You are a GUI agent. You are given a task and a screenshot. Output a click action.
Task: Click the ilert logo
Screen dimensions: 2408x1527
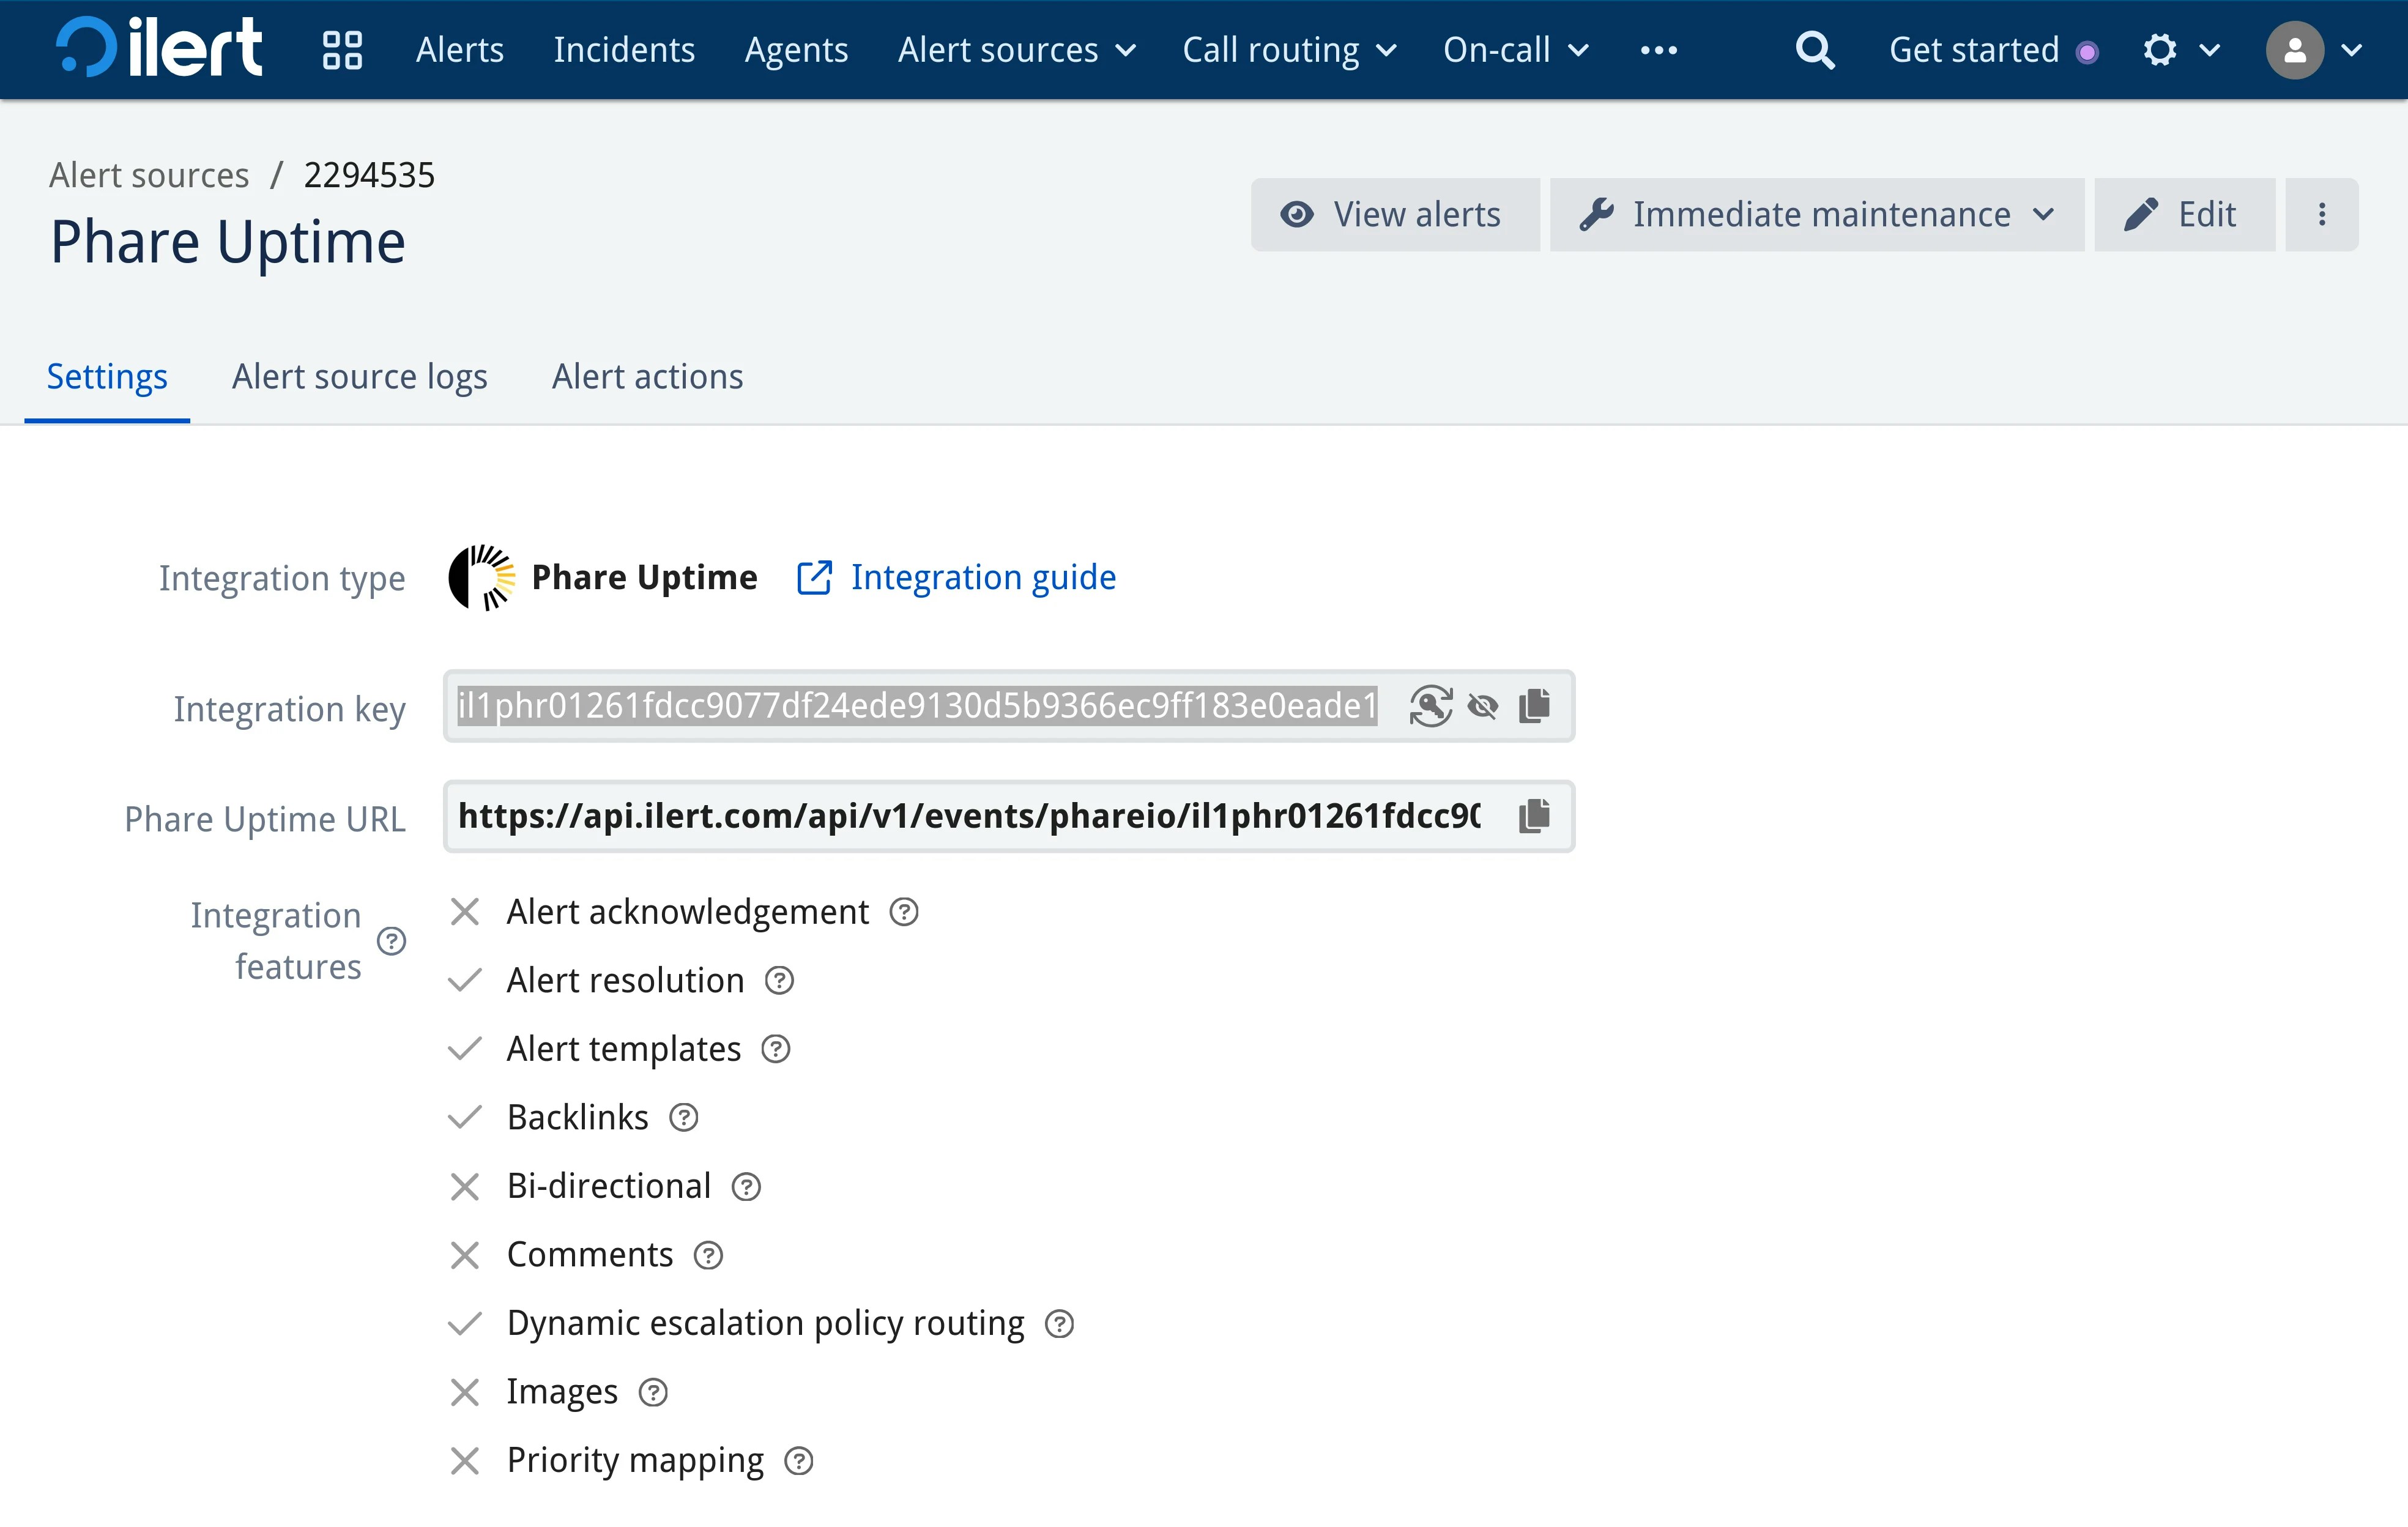coord(160,48)
